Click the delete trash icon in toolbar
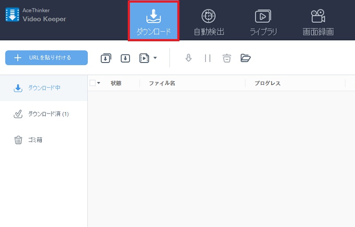 227,58
